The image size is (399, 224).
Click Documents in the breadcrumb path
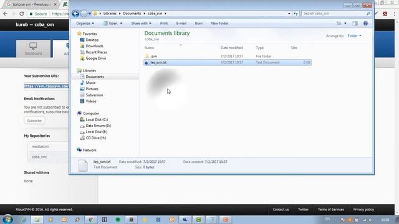click(132, 14)
